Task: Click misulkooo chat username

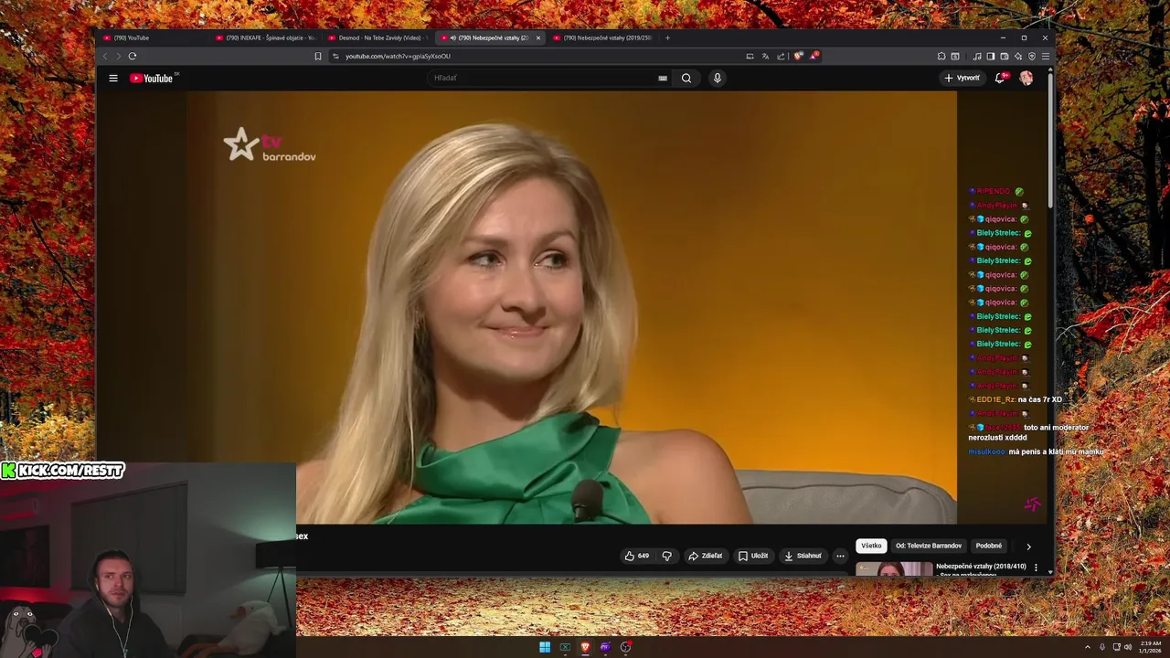Action: (x=987, y=451)
